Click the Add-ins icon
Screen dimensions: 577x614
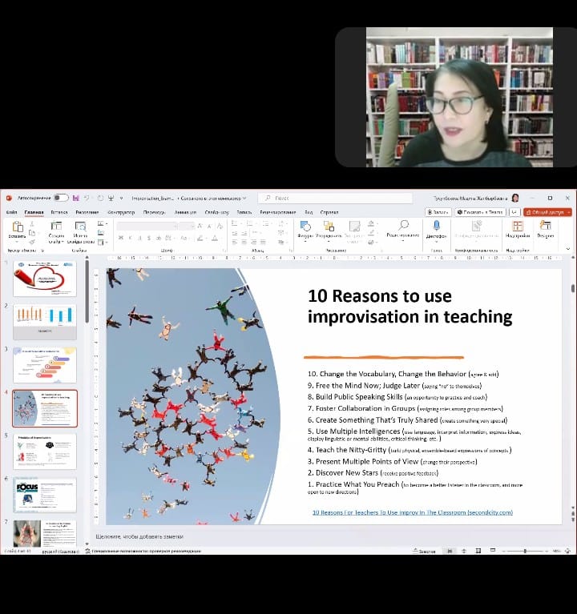point(517,227)
